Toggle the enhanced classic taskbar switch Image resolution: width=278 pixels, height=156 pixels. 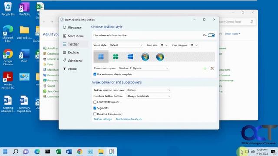(x=211, y=36)
